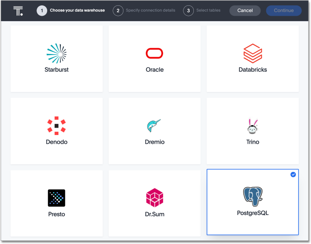Choose the Databricks stacked layers icon

tap(253, 53)
